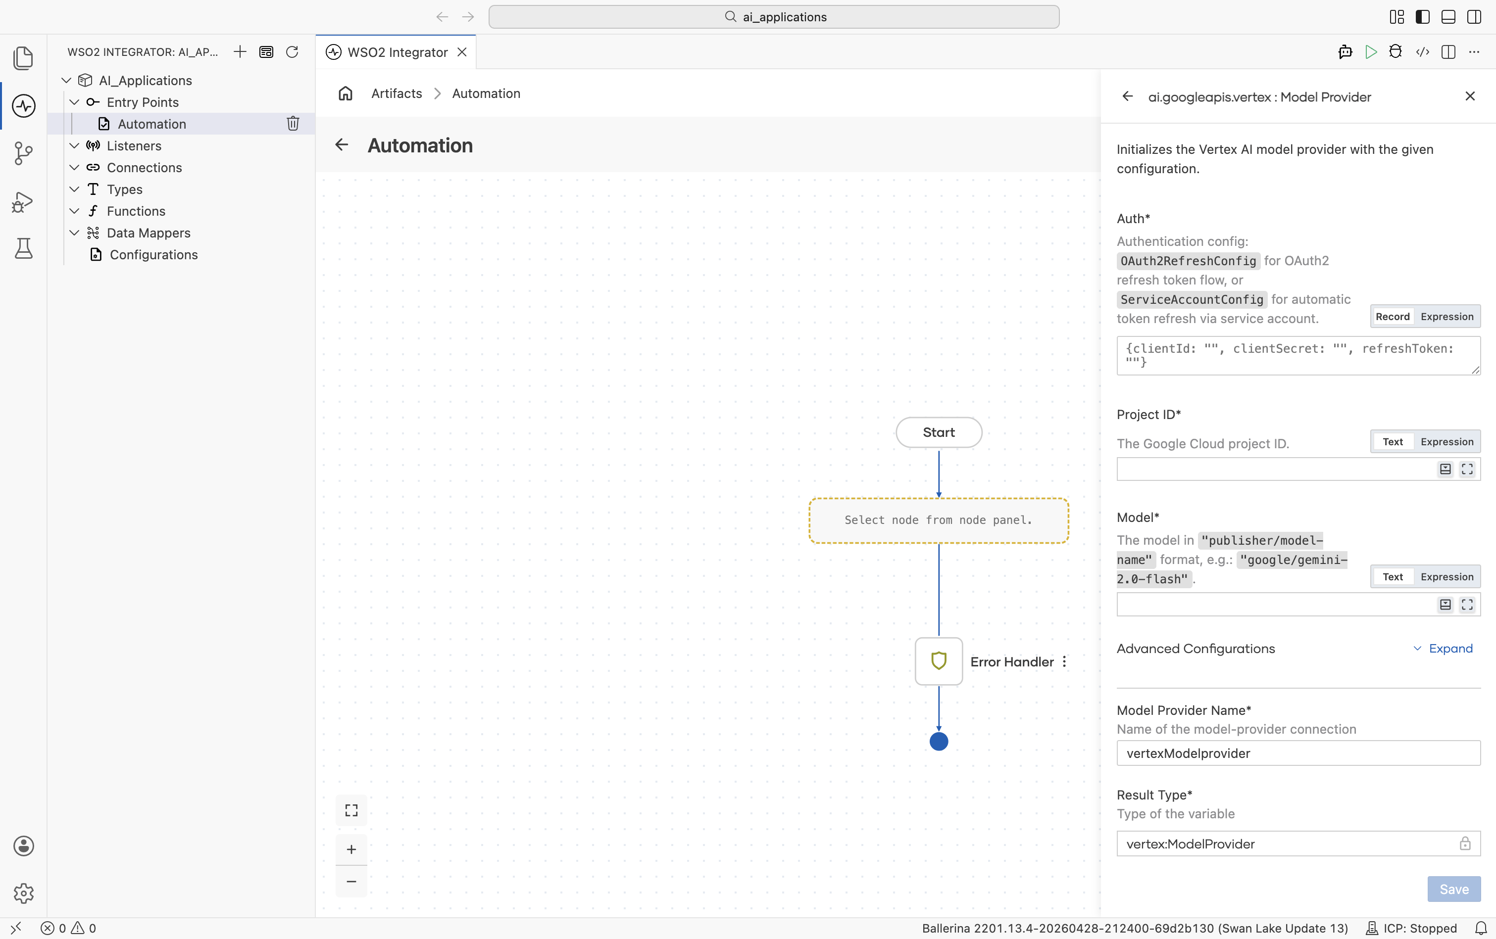Switch Model field to Text mode
The width and height of the screenshot is (1496, 939).
1392,576
